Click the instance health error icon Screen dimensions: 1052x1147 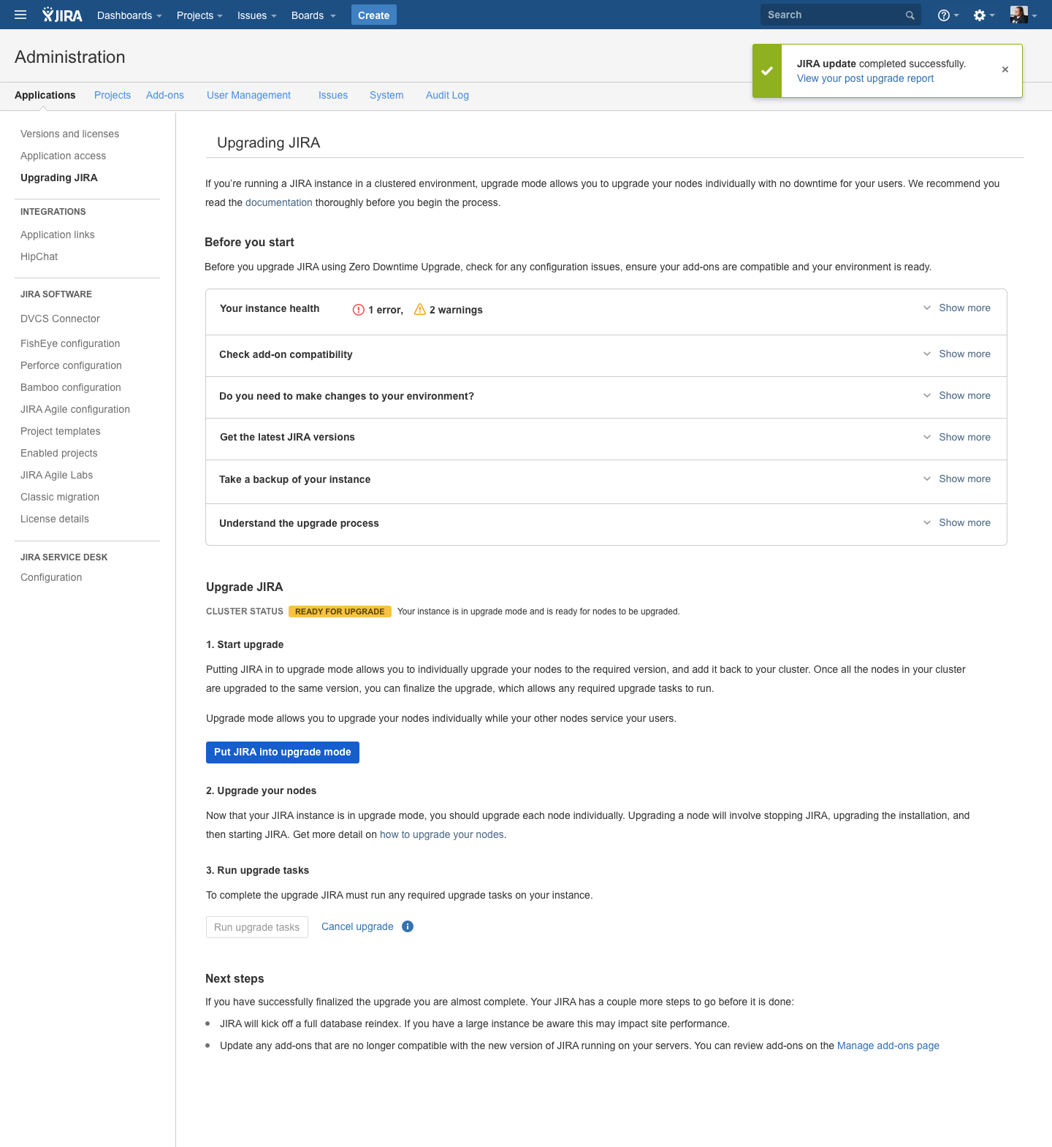[x=359, y=310]
